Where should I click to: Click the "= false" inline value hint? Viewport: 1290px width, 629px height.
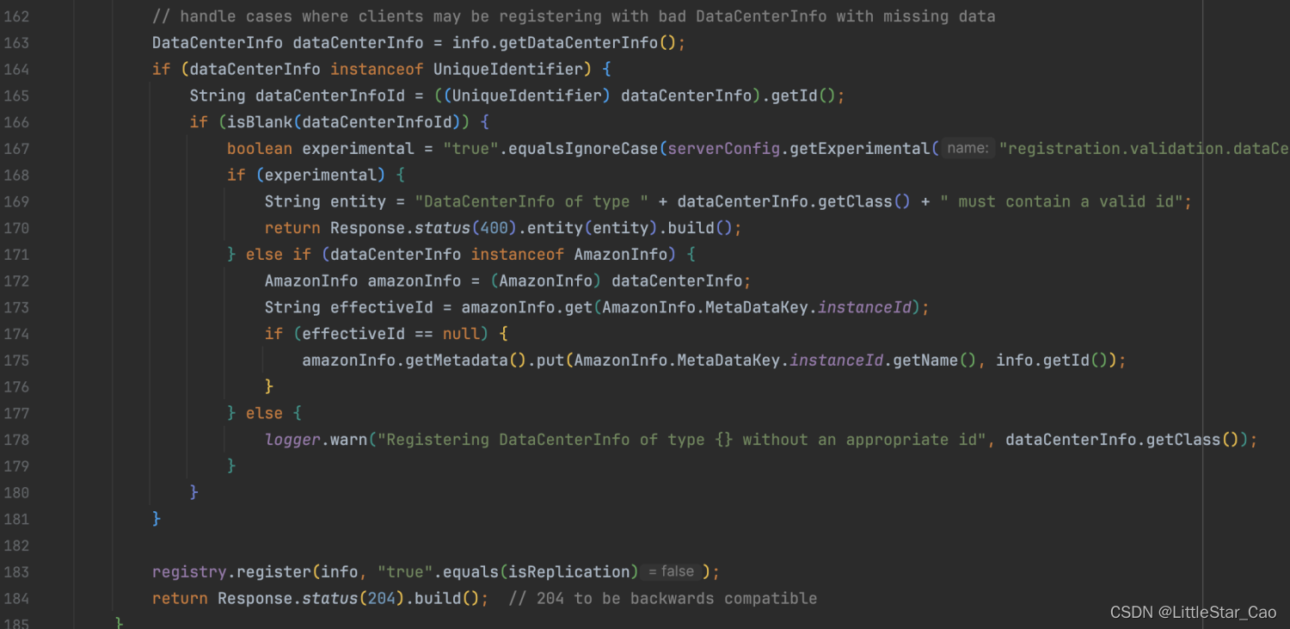point(671,572)
